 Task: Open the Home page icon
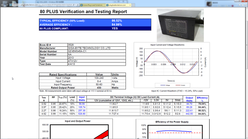(x=239, y=5)
